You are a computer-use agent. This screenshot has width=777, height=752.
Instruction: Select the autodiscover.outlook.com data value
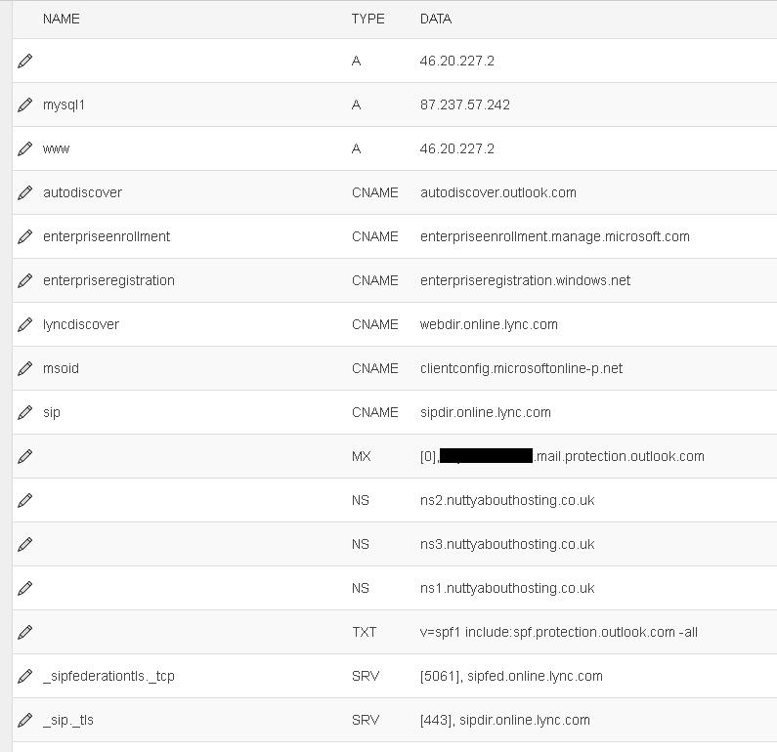coord(498,192)
